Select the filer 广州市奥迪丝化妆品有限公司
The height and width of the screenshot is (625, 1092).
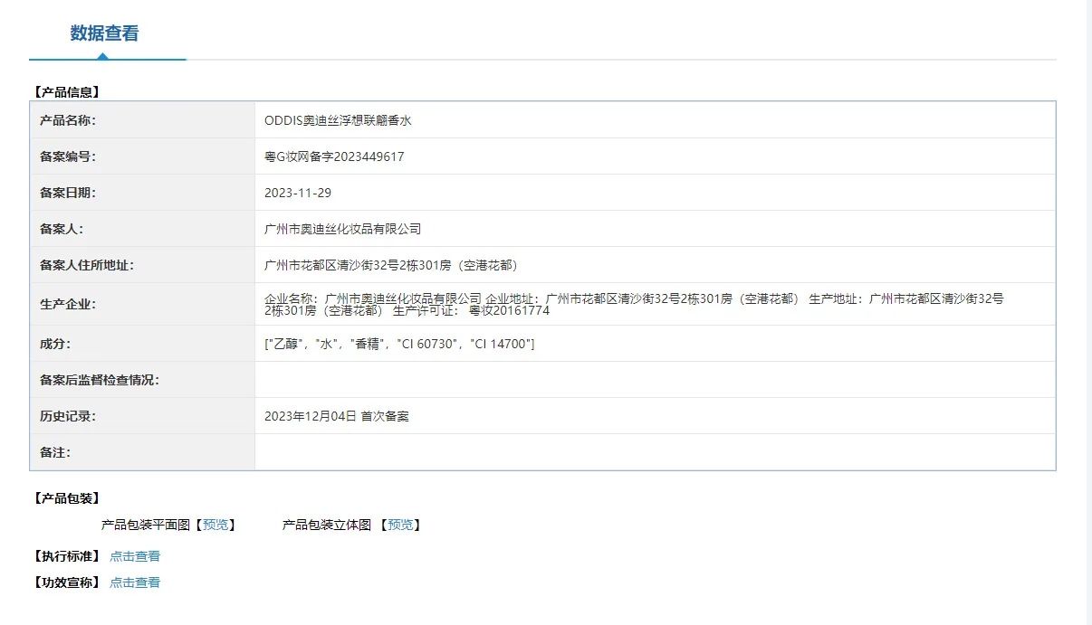pyautogui.click(x=342, y=229)
